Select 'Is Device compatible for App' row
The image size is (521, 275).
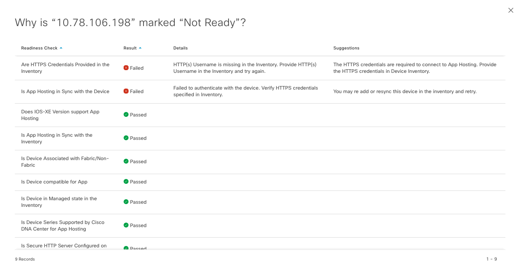[54, 182]
